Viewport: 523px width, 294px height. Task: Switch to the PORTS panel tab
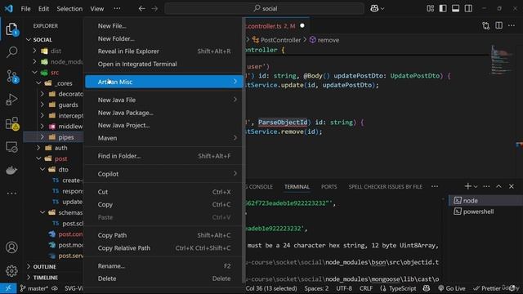pyautogui.click(x=329, y=187)
